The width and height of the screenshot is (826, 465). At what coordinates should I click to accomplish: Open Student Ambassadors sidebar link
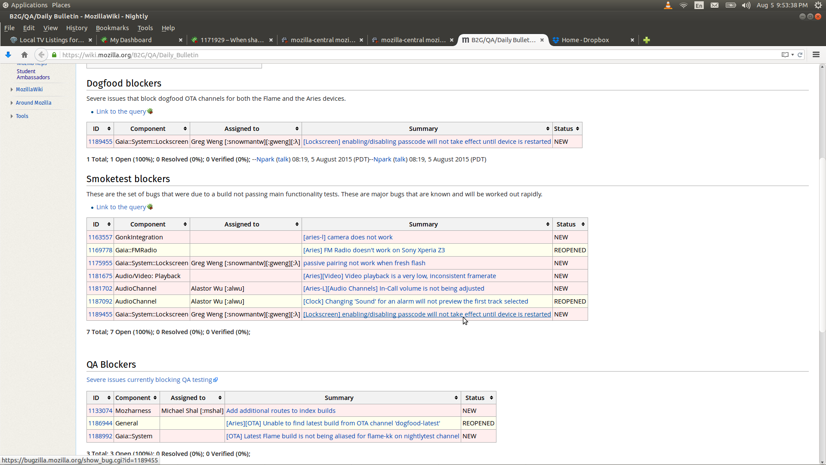click(33, 74)
